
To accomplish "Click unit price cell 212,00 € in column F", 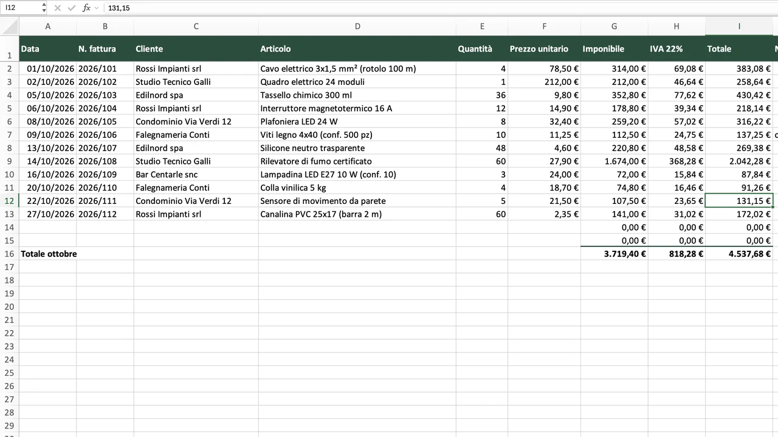I will click(545, 81).
